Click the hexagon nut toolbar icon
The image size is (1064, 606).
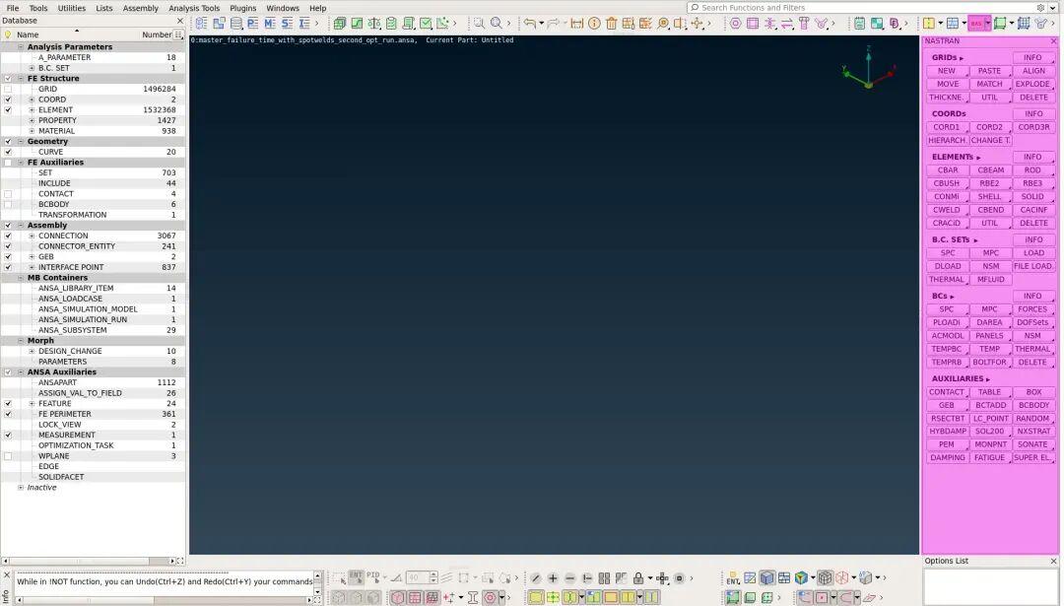736,23
